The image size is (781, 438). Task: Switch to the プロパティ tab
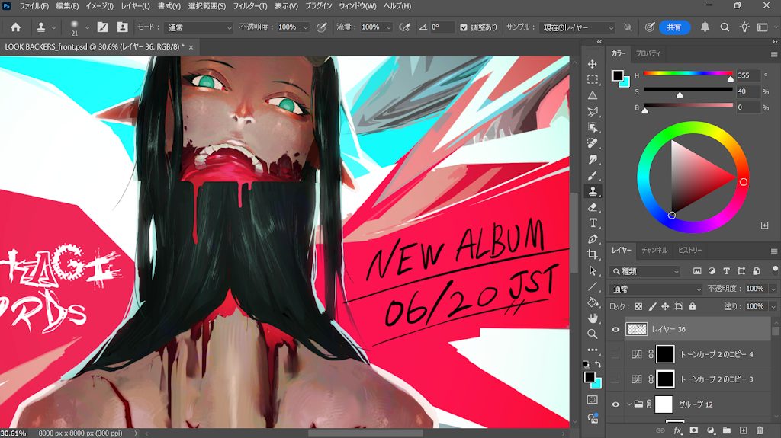648,53
